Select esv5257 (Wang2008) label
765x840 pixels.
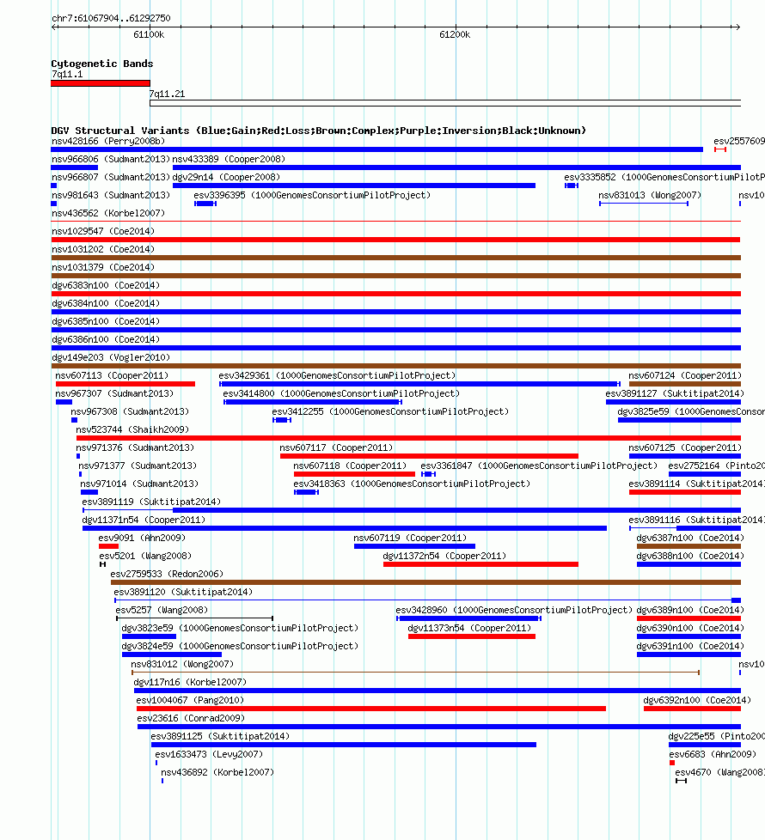162,610
